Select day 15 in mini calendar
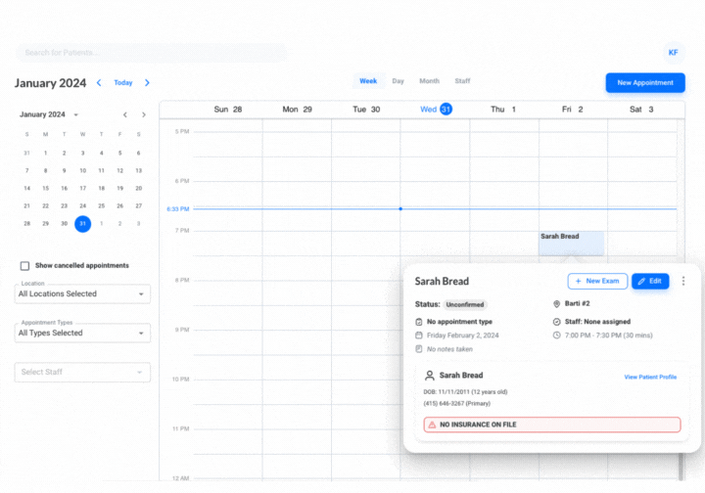705x493 pixels. [45, 189]
